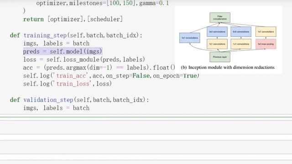
Task: Click the 'loss = self.loss_module(preds,labels)' line
Action: [84, 60]
